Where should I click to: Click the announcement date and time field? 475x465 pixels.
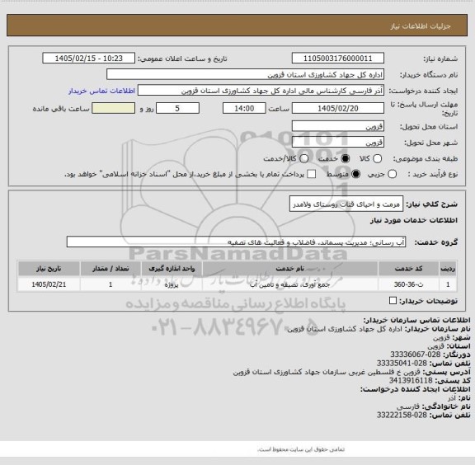coord(89,59)
